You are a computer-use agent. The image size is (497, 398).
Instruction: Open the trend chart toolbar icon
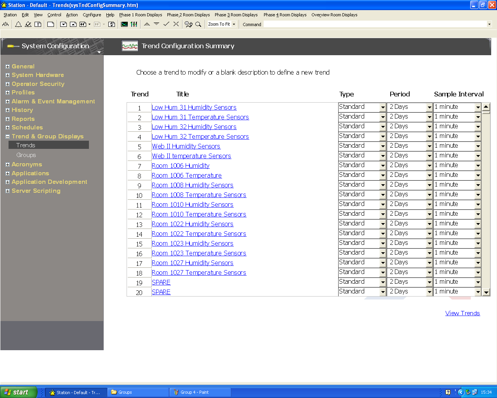[x=124, y=24]
